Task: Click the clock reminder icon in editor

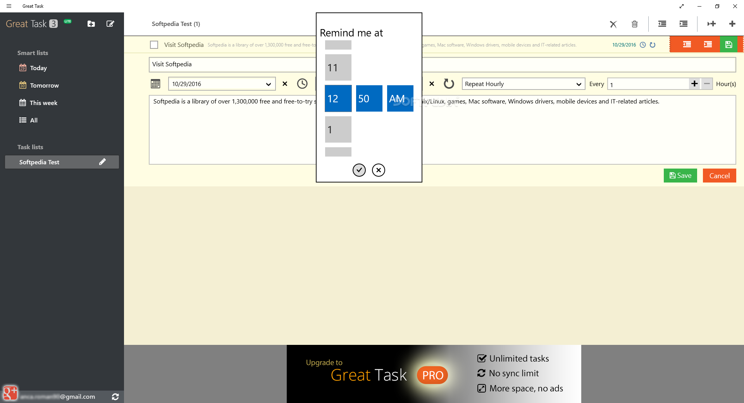Action: click(x=302, y=84)
